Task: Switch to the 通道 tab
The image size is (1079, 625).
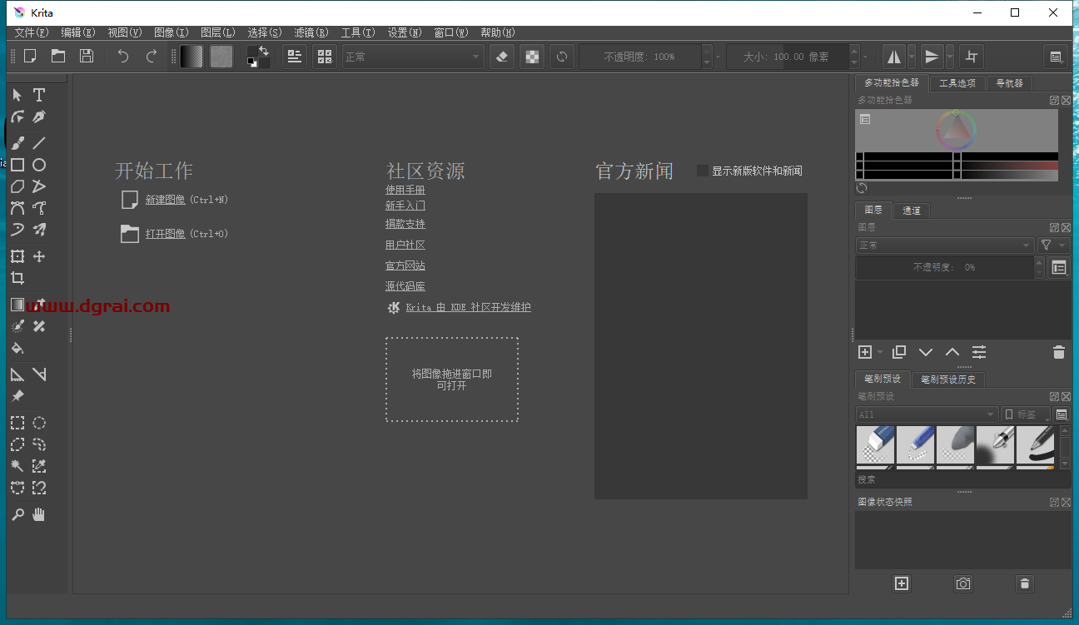Action: [911, 210]
